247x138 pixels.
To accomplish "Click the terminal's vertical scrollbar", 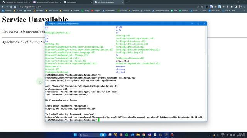I will (x=206, y=87).
